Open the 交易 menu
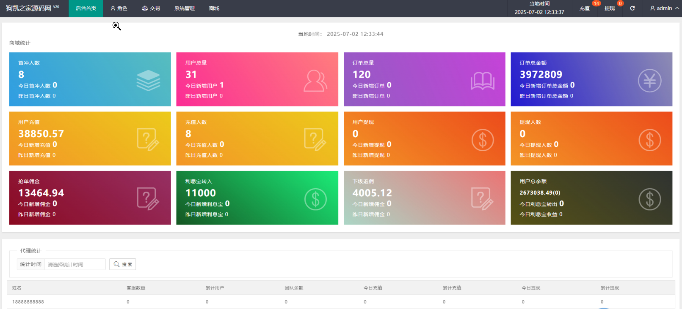 151,8
